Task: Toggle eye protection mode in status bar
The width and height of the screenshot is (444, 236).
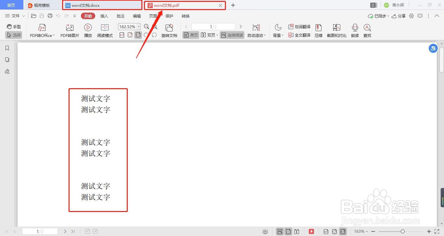Action: point(265,231)
